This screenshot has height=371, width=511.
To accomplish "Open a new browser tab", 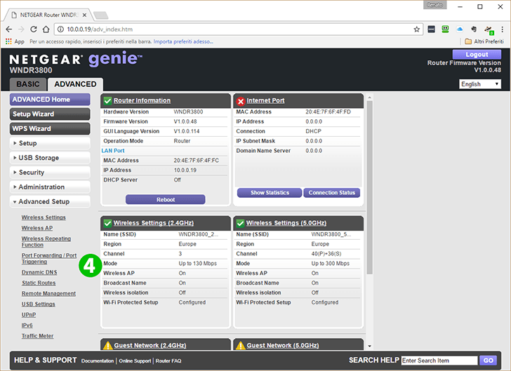I will tap(100, 15).
